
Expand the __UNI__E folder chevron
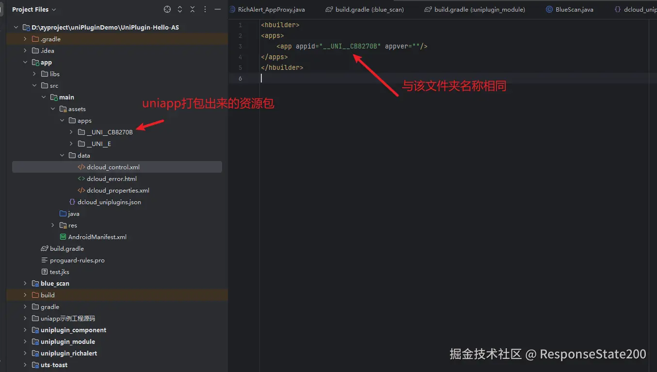71,144
